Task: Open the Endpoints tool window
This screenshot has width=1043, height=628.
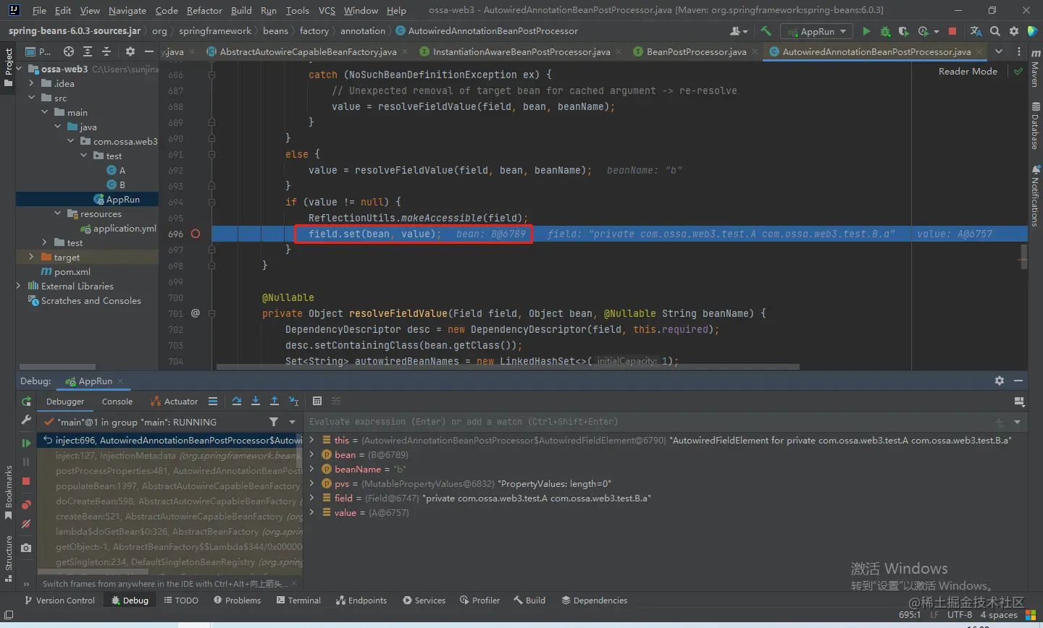Action: coord(361,601)
